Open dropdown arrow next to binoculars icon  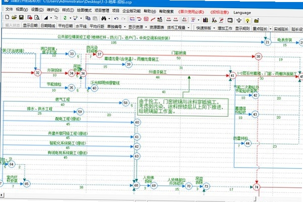[109, 19]
